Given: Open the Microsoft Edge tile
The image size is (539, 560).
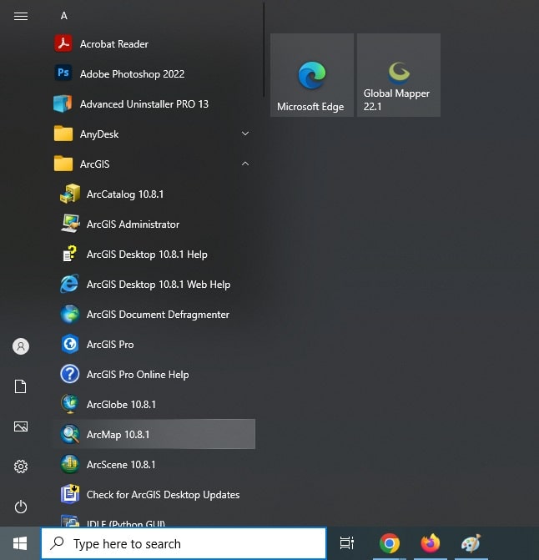Looking at the screenshot, I should point(312,75).
